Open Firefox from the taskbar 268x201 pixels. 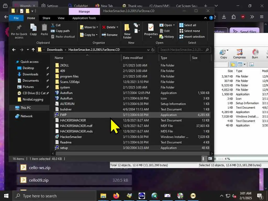coord(116,196)
